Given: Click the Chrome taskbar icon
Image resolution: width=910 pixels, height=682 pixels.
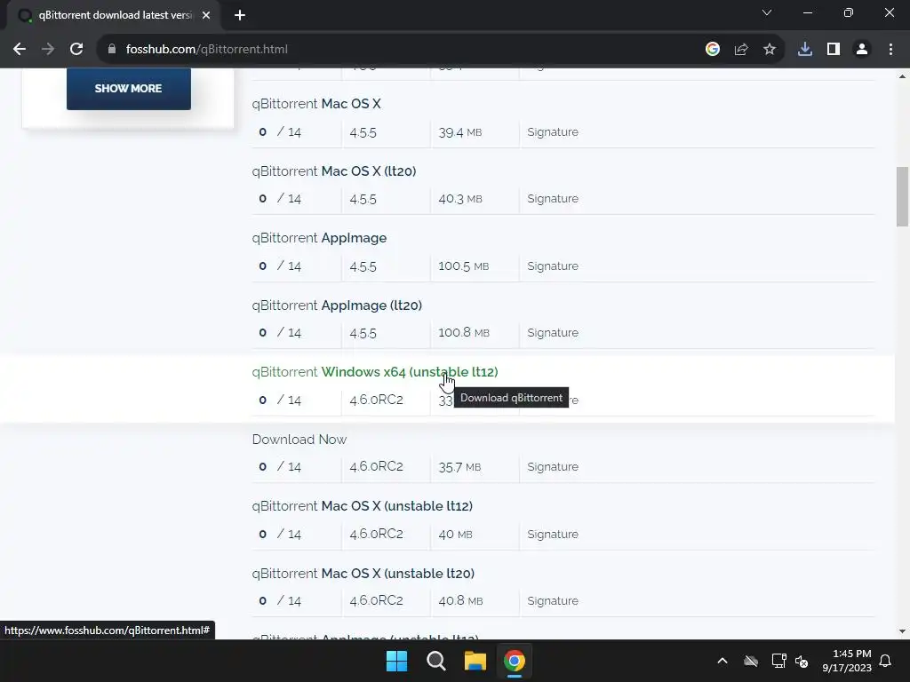Looking at the screenshot, I should coord(515,661).
